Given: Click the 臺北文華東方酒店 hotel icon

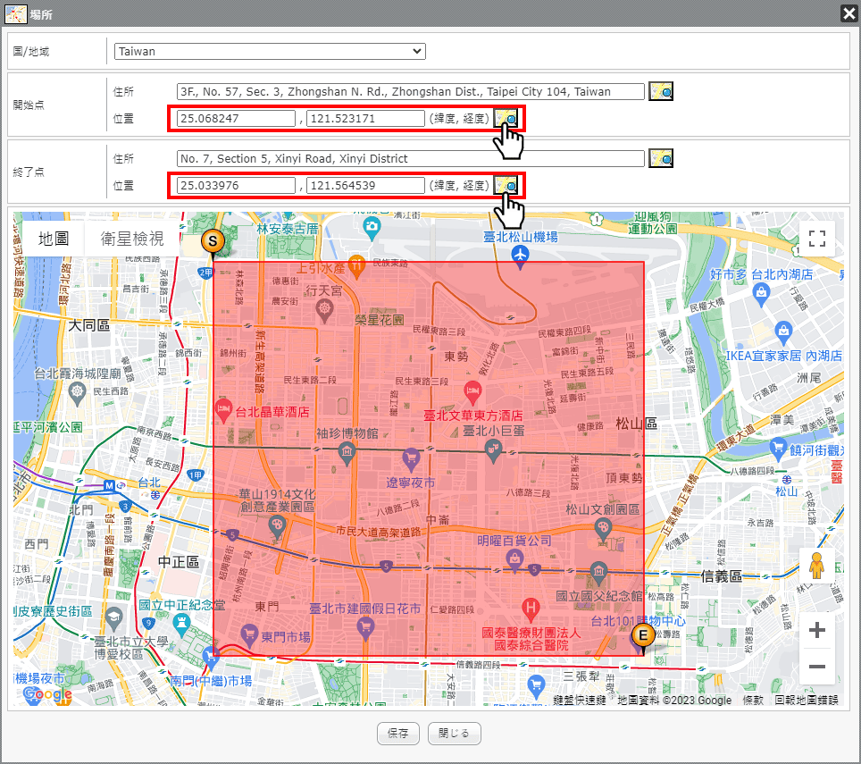Looking at the screenshot, I should click(x=472, y=392).
